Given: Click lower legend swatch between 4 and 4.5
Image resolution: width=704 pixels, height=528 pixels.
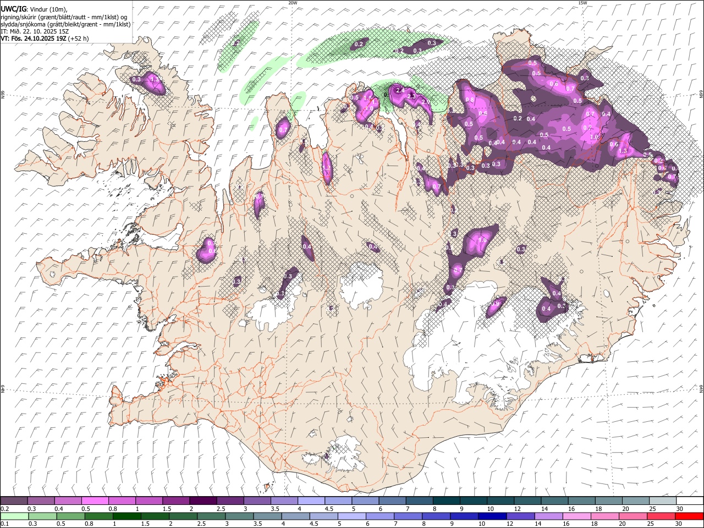Looking at the screenshot, I should click(x=295, y=516).
